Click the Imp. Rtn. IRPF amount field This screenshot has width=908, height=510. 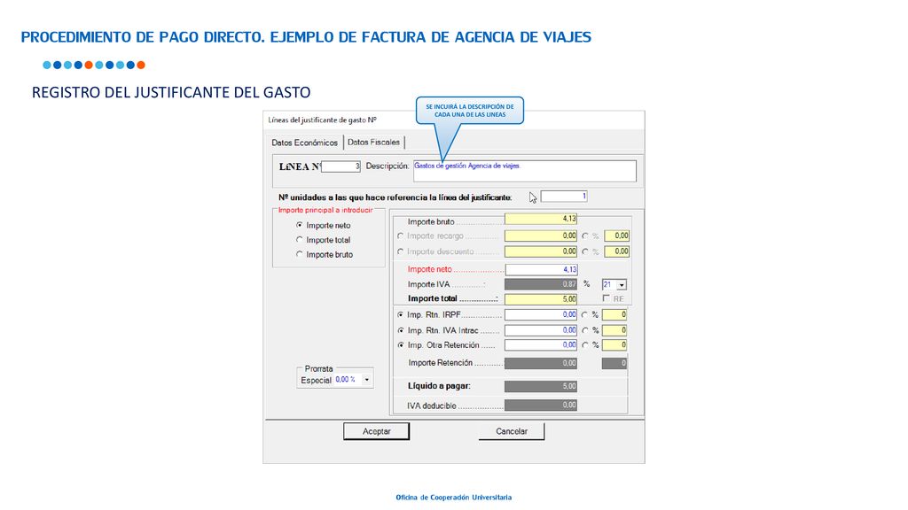pyautogui.click(x=541, y=314)
